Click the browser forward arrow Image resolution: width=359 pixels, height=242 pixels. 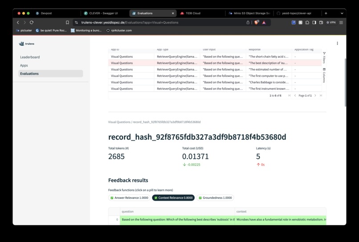[25, 22]
